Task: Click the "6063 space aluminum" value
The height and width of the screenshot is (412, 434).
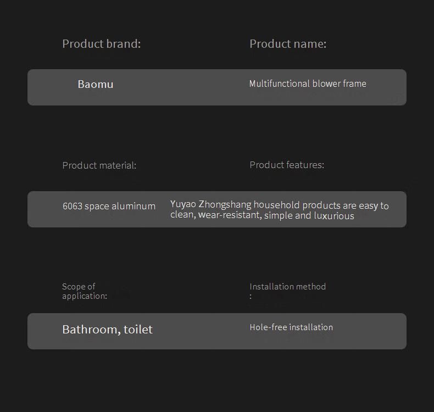Action: click(x=109, y=206)
